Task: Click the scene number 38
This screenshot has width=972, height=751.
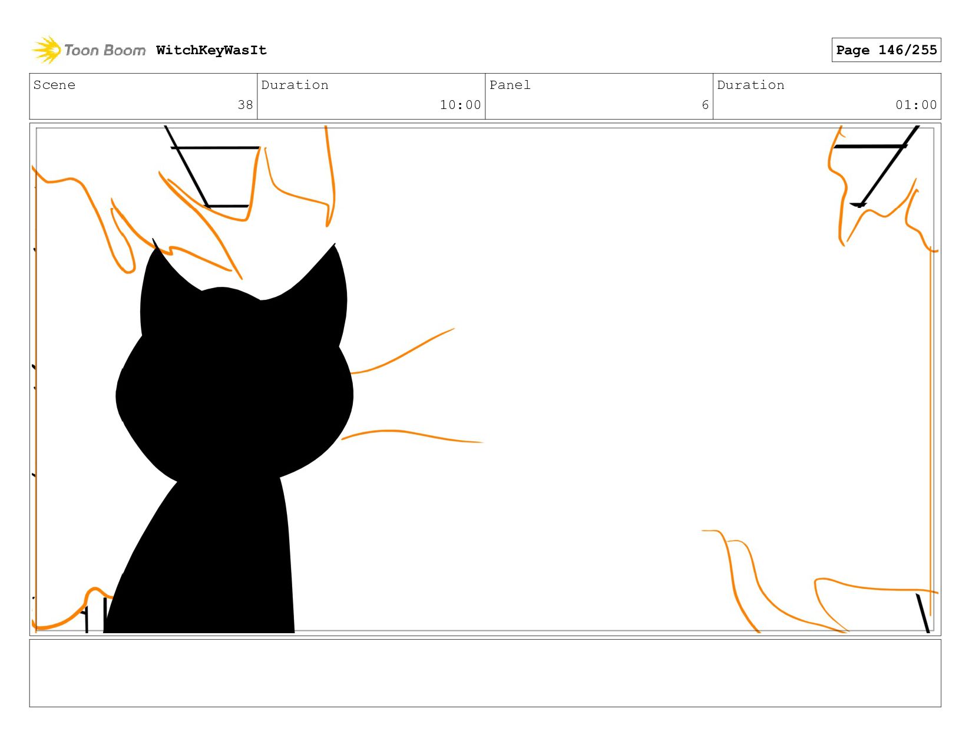Action: (x=245, y=105)
